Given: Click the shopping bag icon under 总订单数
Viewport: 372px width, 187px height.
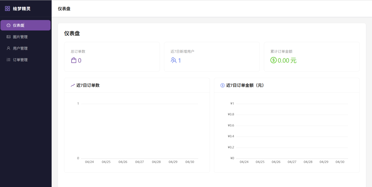Looking at the screenshot, I should point(74,60).
